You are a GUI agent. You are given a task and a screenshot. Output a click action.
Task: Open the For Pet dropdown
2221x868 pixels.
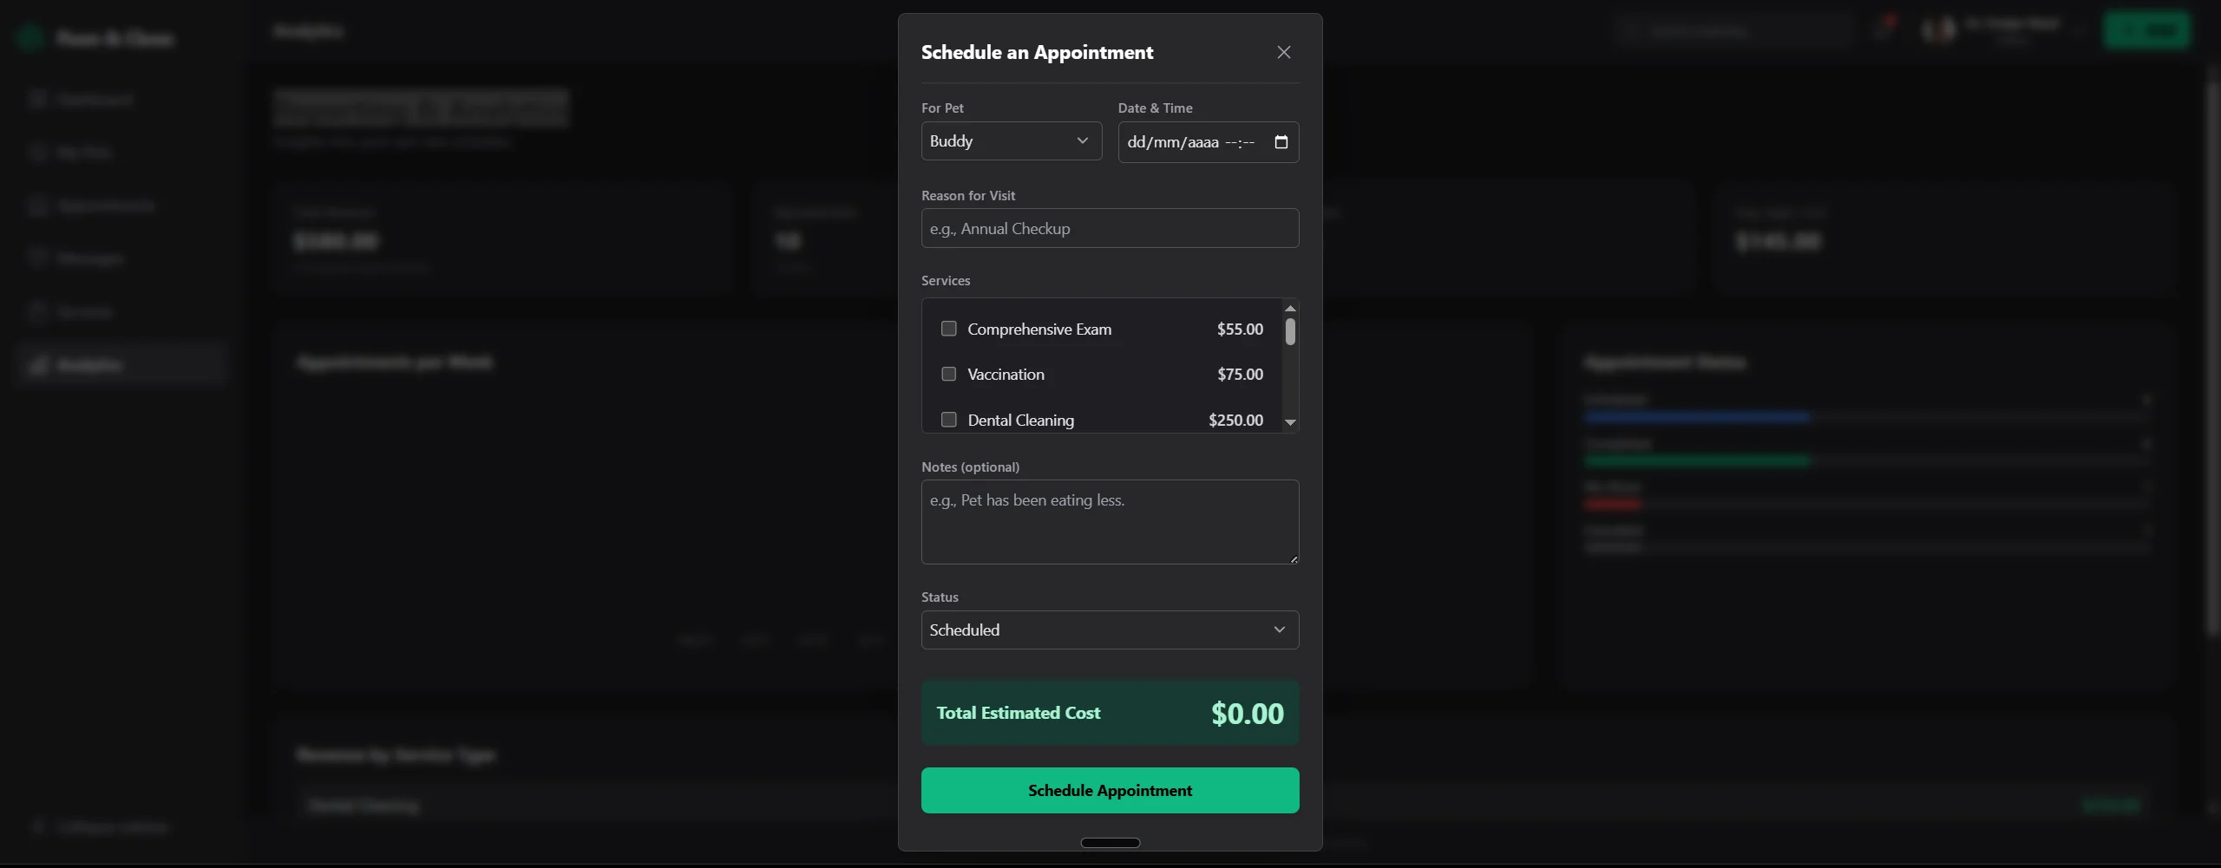tap(1011, 141)
